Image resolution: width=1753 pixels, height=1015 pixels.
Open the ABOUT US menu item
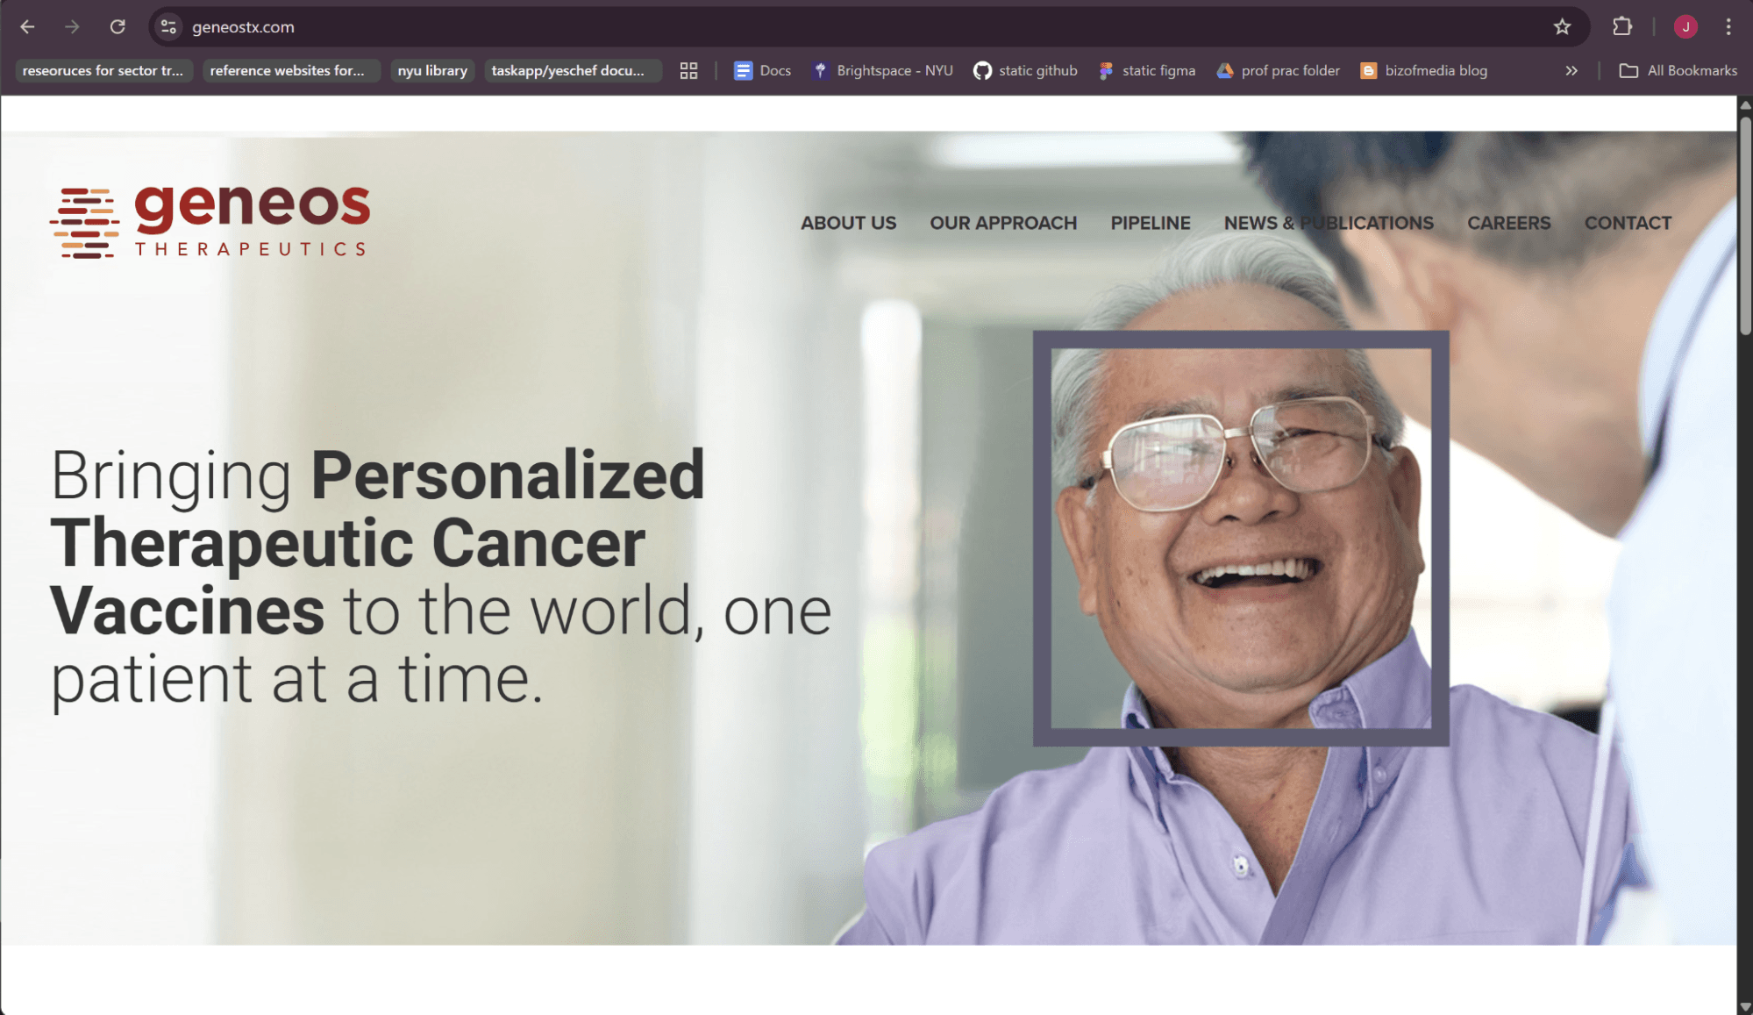click(x=848, y=223)
